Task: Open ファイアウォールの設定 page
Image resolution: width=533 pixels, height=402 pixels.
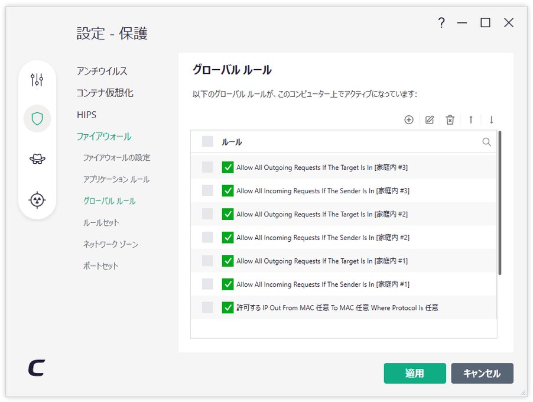Action: tap(117, 158)
